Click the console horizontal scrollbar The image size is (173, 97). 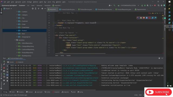pyautogui.click(x=53, y=90)
